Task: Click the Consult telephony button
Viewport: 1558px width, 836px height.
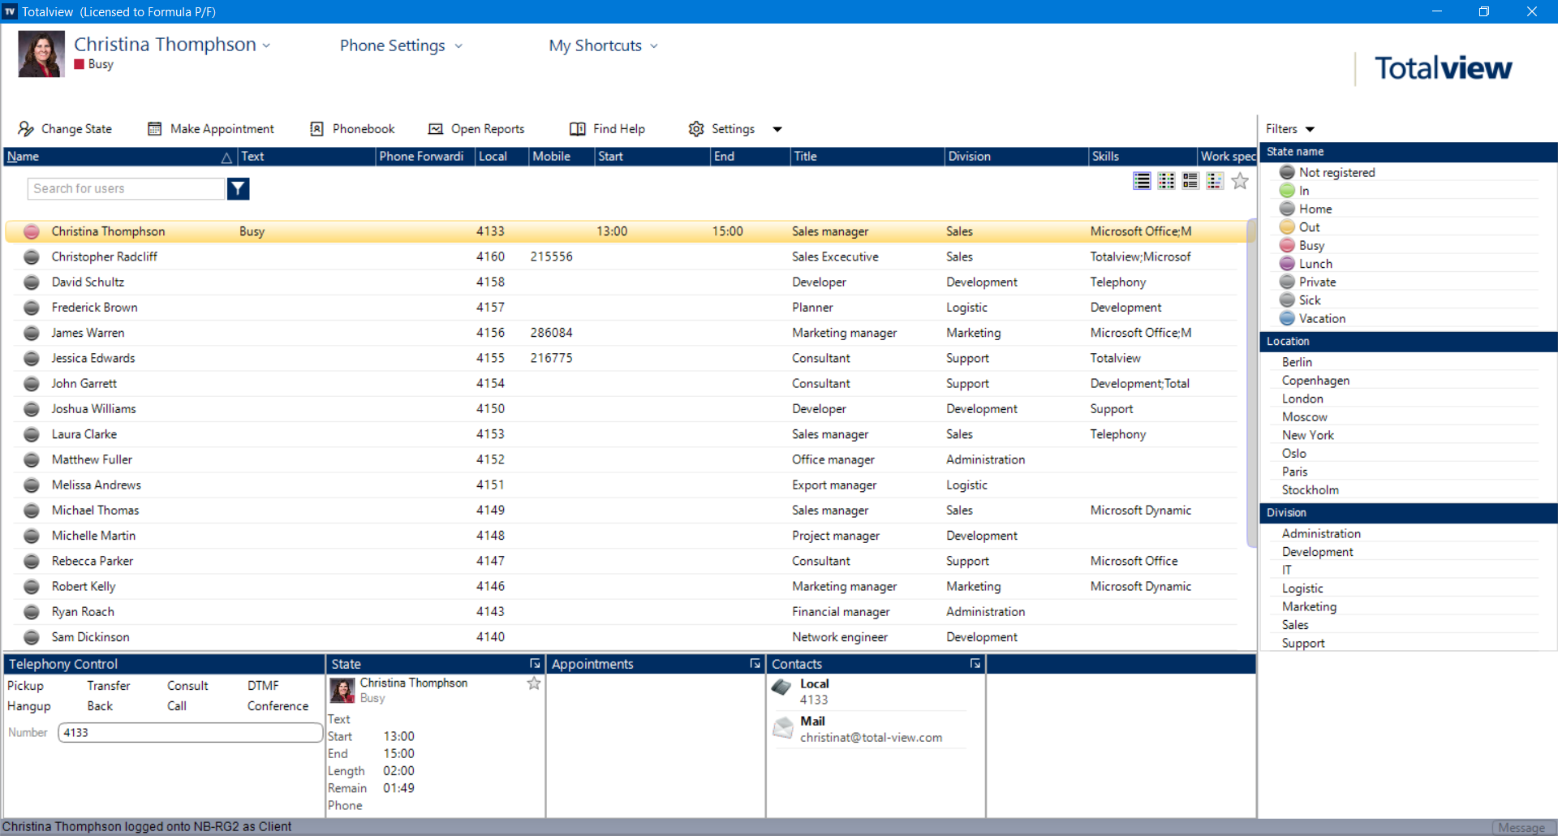Action: pos(187,686)
